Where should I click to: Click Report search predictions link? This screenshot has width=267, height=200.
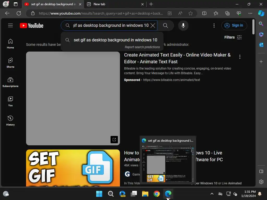coord(142,47)
